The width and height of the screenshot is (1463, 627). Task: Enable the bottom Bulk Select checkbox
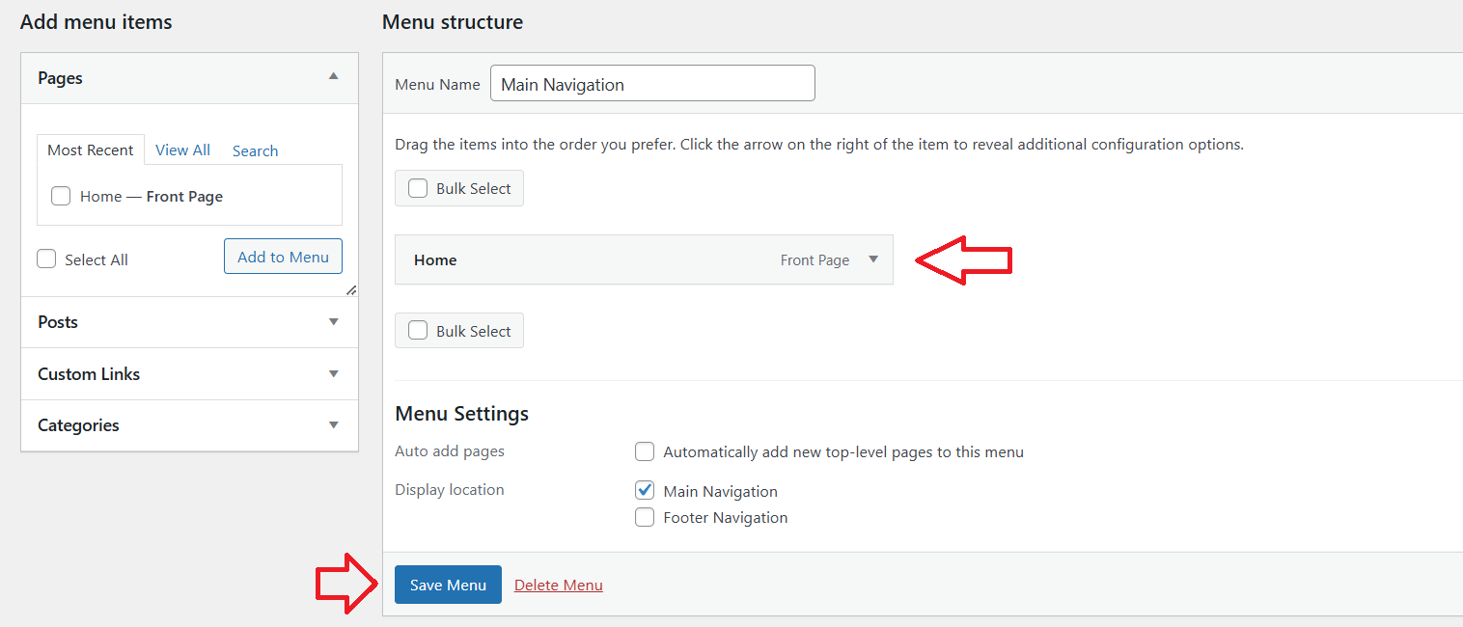click(x=418, y=331)
